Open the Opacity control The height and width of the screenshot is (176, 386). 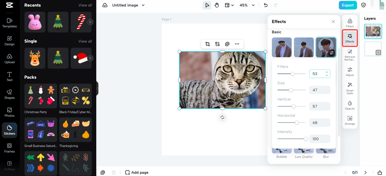pos(350,105)
